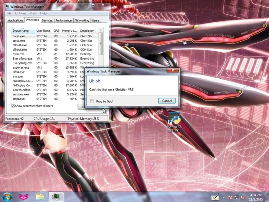
Task: Select the explorer.exe process row
Action: pyautogui.click(x=55, y=68)
